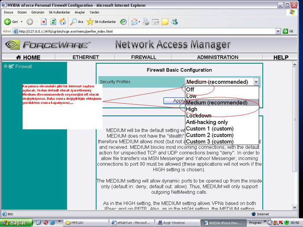Pick Custom 2 (custom) profile
The height and width of the screenshot is (227, 303).
(222, 135)
